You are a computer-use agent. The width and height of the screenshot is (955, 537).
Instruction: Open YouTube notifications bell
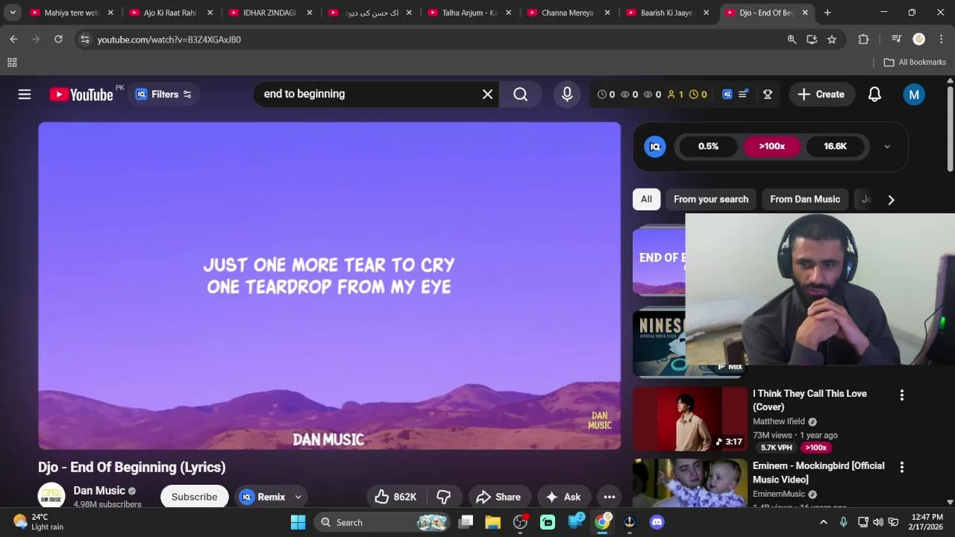(874, 94)
